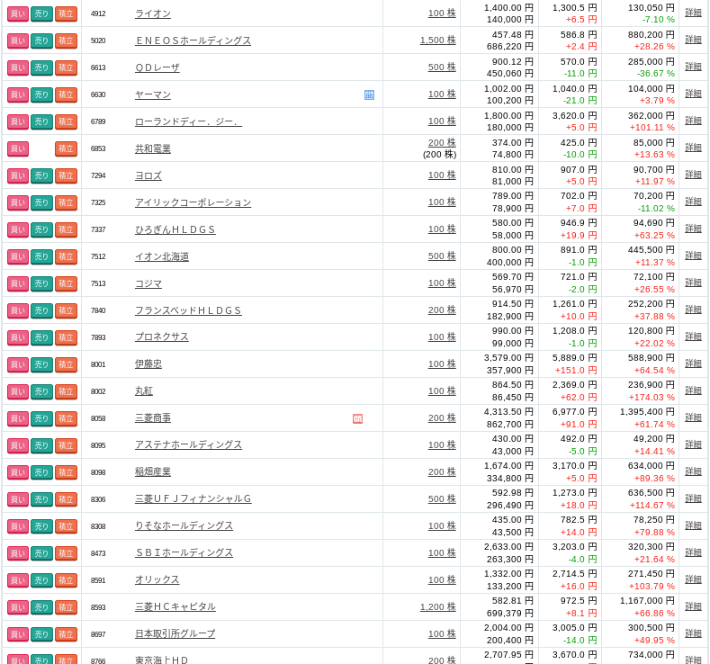Open the オリックス stock link
This screenshot has height=664, width=710.
point(157,580)
